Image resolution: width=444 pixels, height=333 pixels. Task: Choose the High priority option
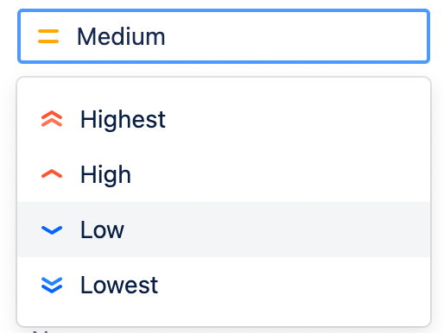[224, 174]
